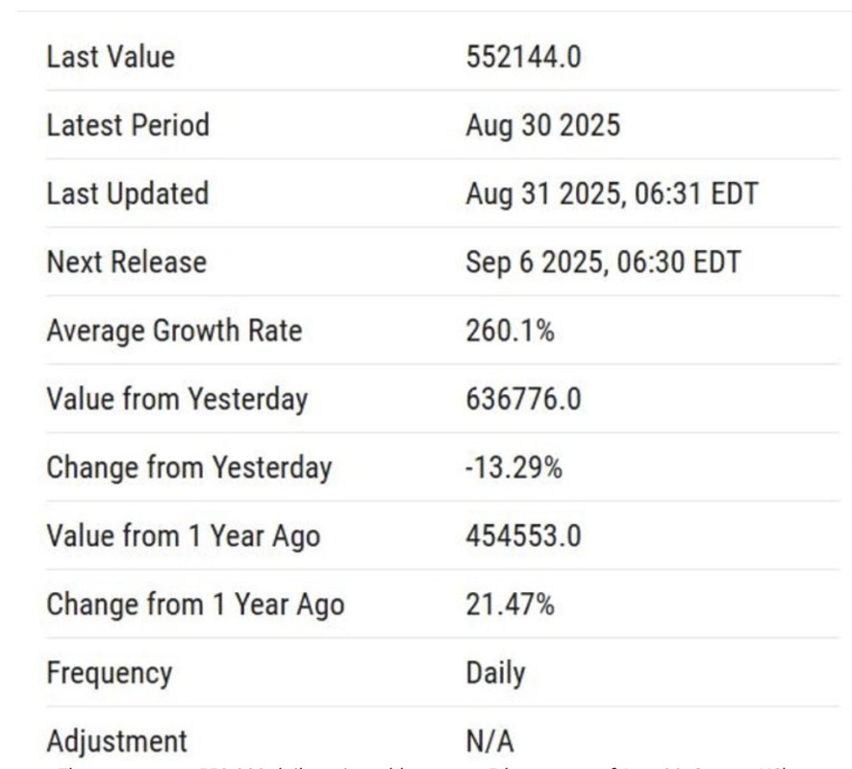Click the Average Growth Rate label
Viewport: 852px width, 769px height.
174,331
